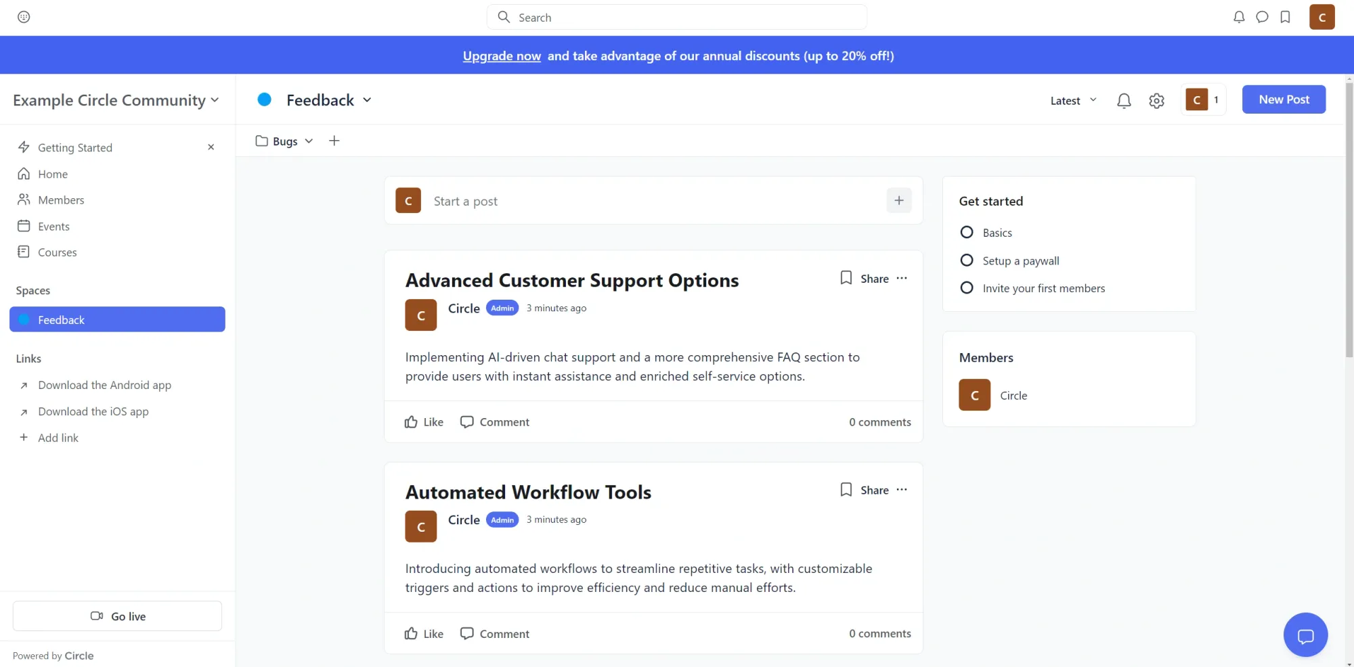Bookmark the Advanced Customer Support Options post

pos(846,277)
